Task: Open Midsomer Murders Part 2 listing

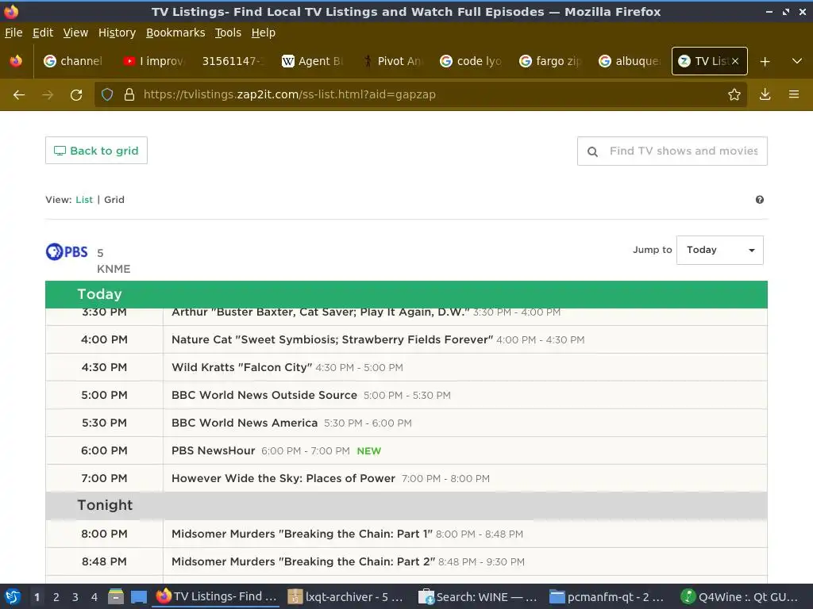Action: 304,562
